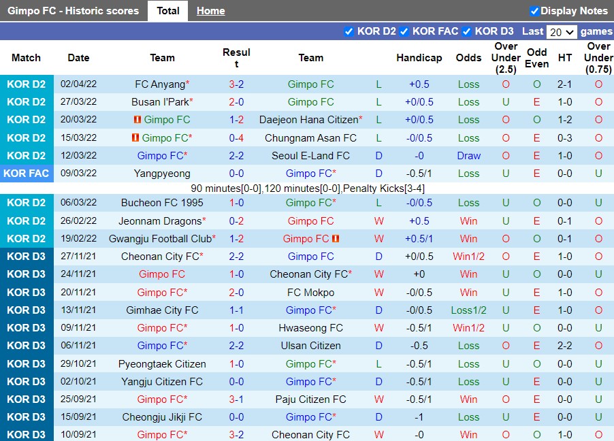Click Paju Citizen FC team name
Image resolution: width=614 pixels, height=441 pixels.
[x=310, y=399]
